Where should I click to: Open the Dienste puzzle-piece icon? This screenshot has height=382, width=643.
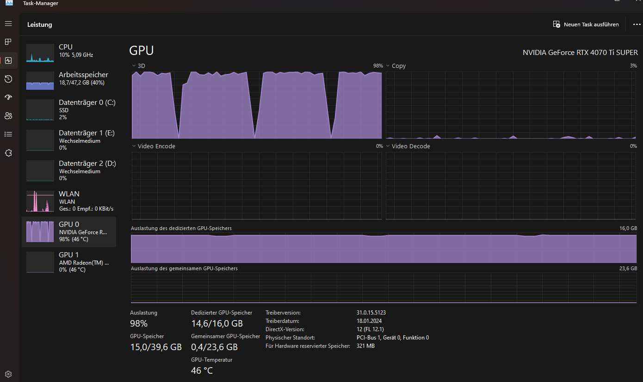(8, 153)
